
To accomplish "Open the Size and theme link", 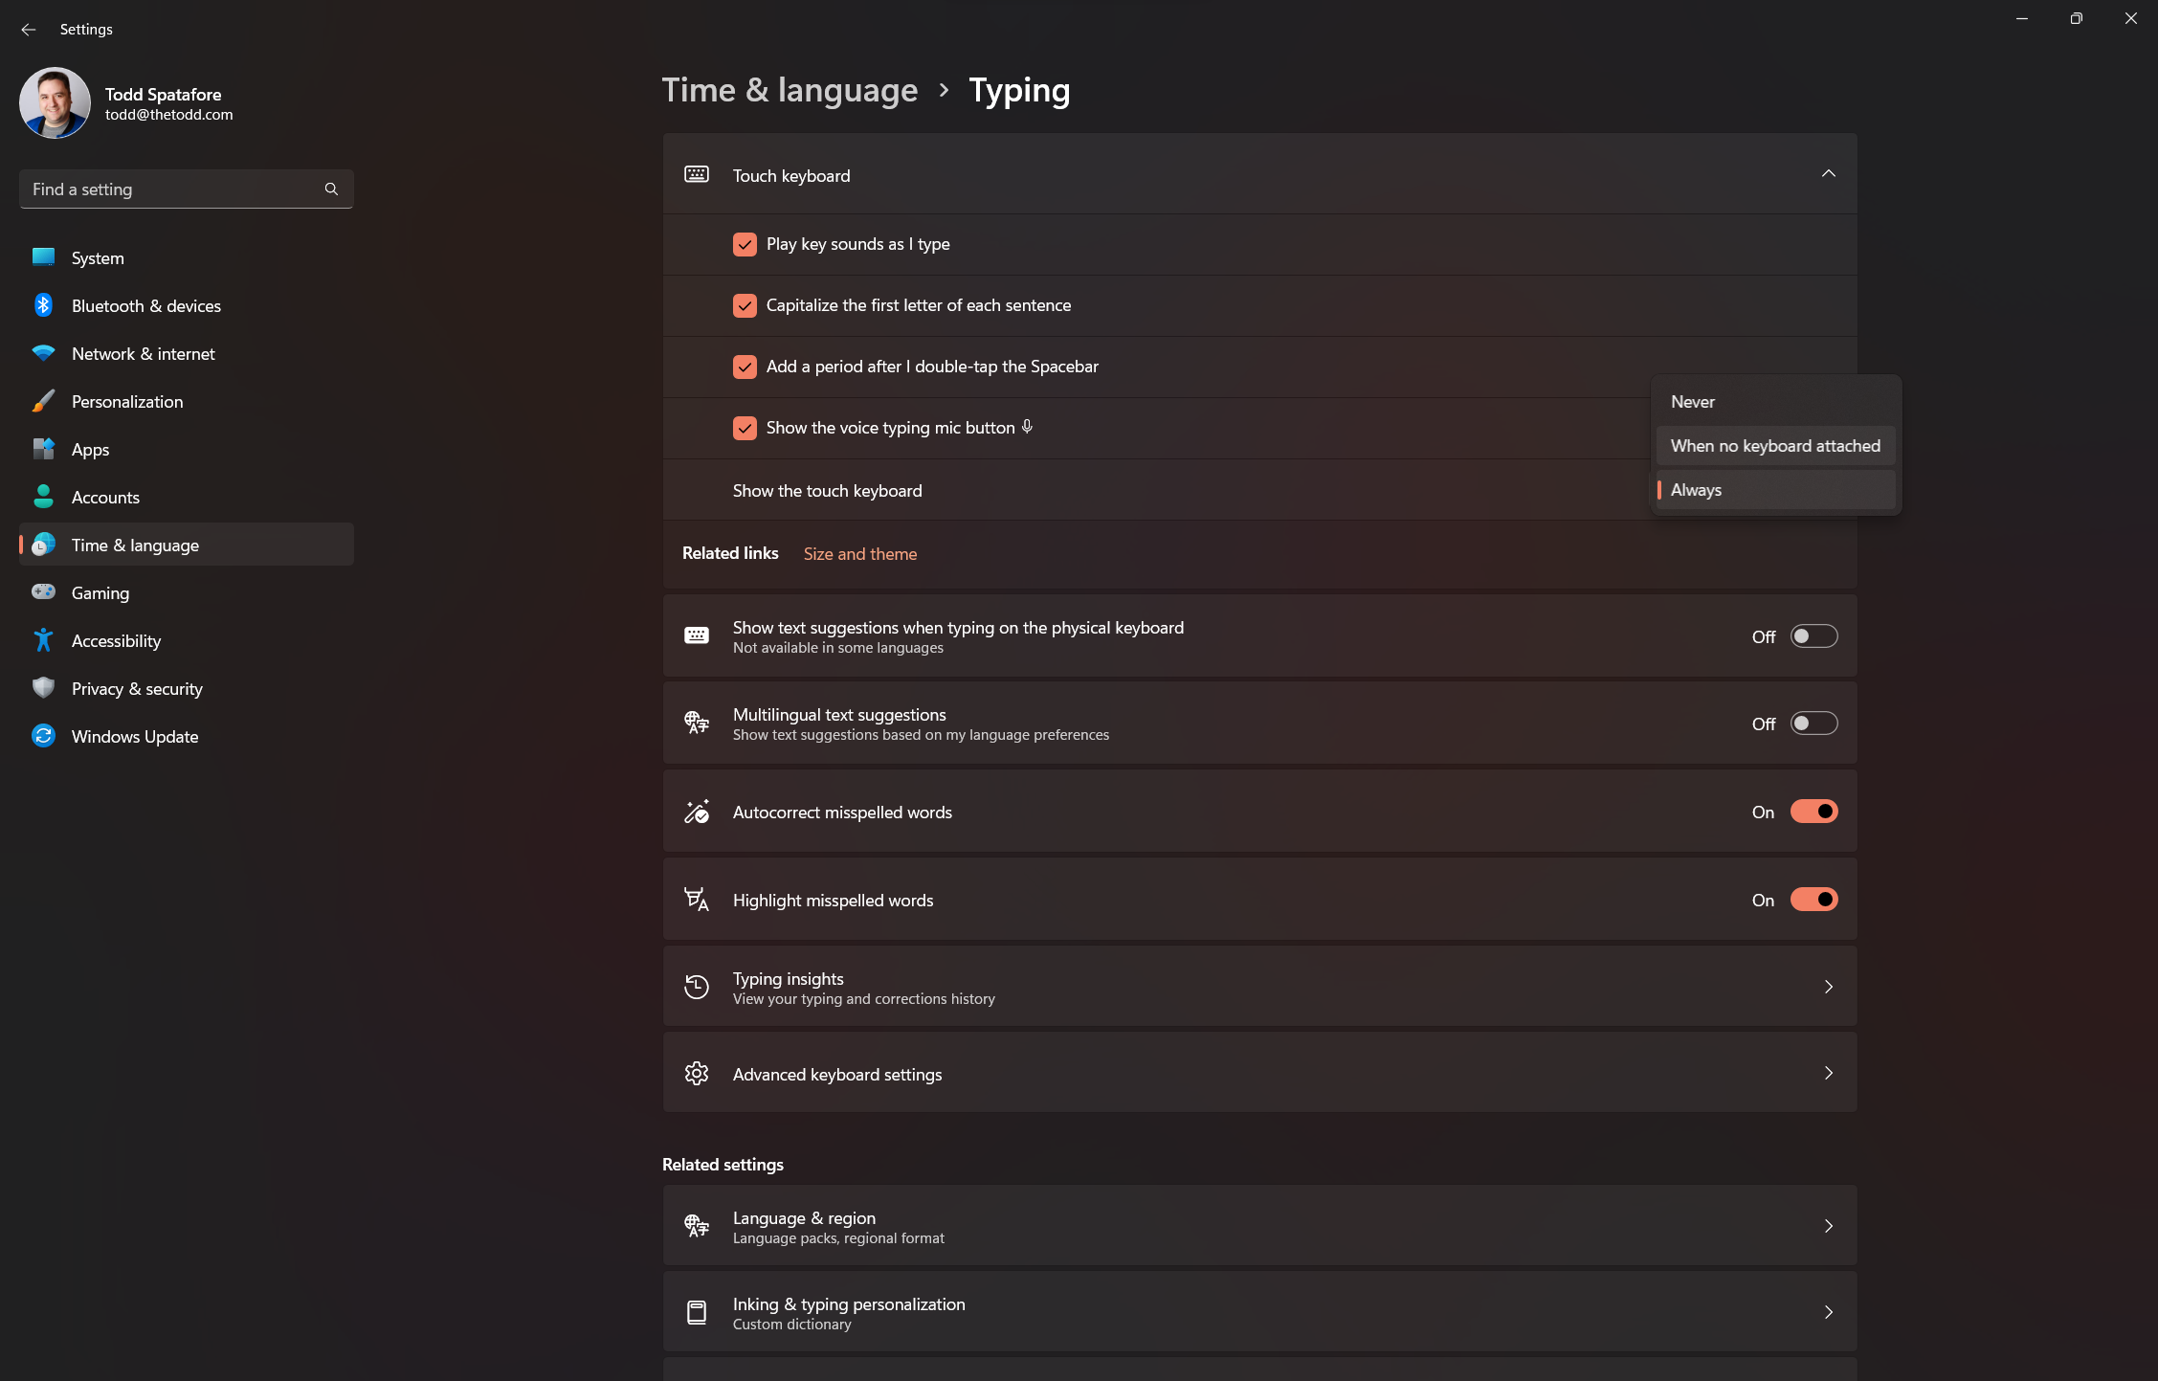I will (859, 554).
